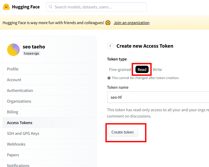Select the Read token type
This screenshot has height=167, width=209.
click(142, 70)
